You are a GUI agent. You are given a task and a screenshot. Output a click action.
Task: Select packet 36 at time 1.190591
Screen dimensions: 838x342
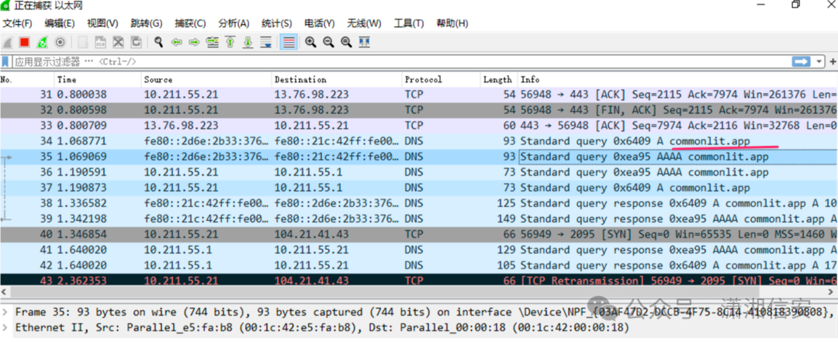pyautogui.click(x=419, y=172)
